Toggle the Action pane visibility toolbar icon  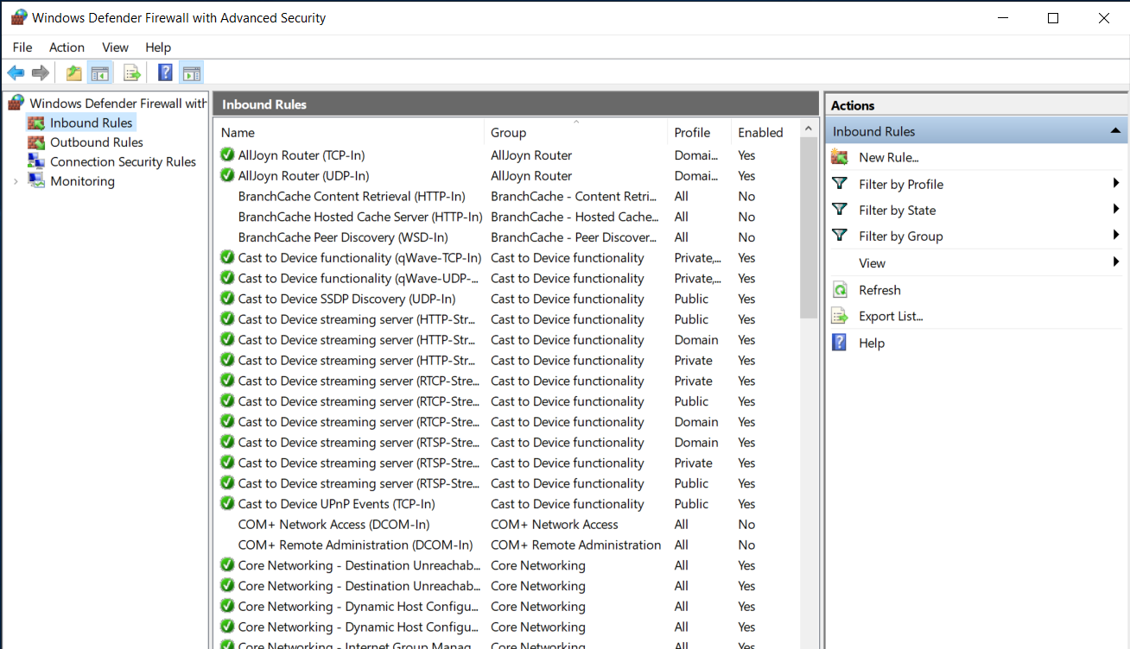point(191,72)
